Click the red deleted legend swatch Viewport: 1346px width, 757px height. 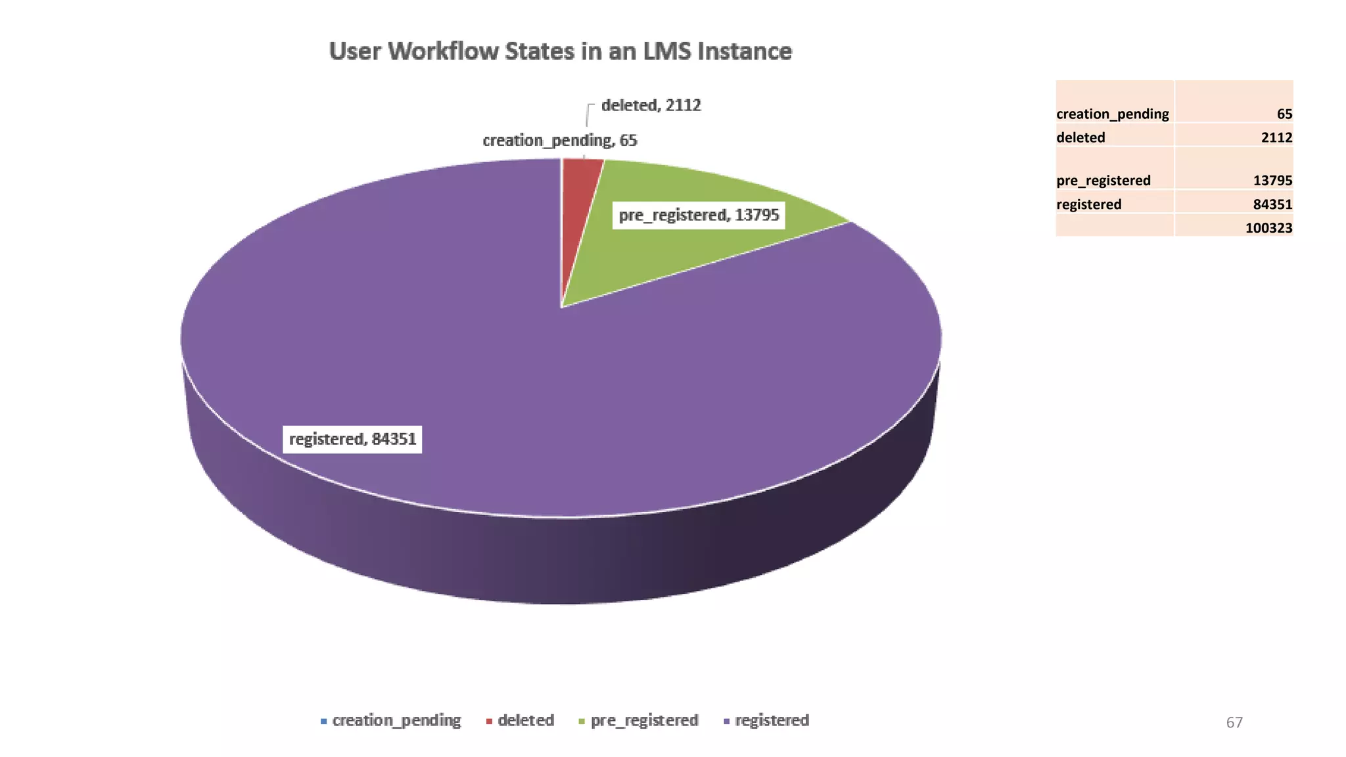(x=489, y=722)
